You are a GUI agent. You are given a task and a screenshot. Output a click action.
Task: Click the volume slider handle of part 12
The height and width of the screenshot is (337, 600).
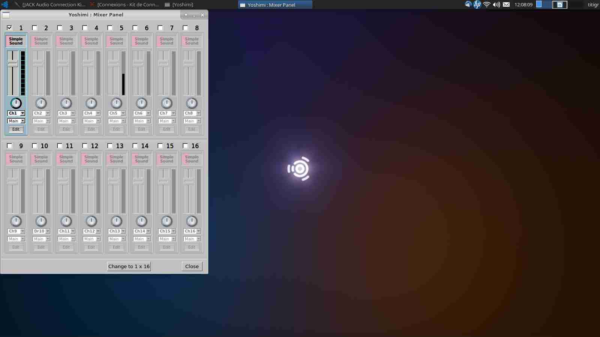88,181
